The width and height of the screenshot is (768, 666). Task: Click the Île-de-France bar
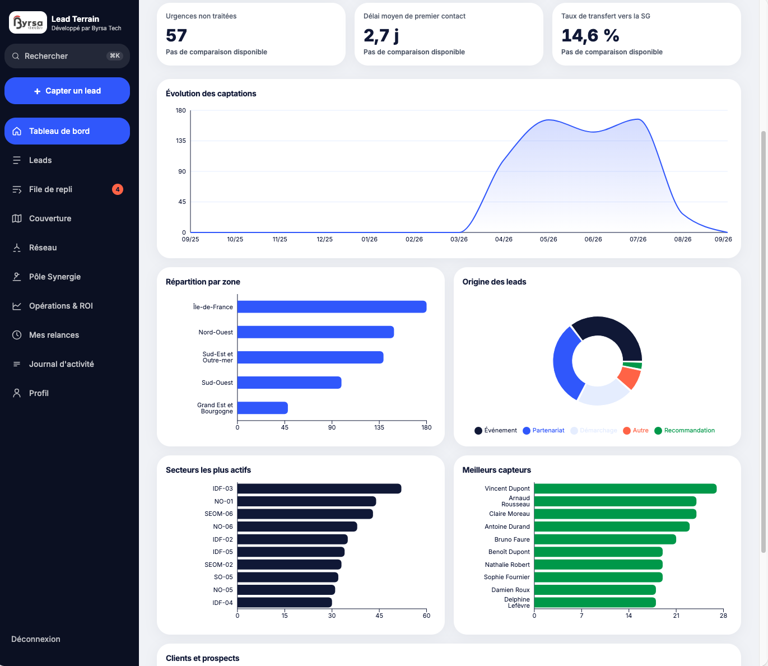[332, 306]
